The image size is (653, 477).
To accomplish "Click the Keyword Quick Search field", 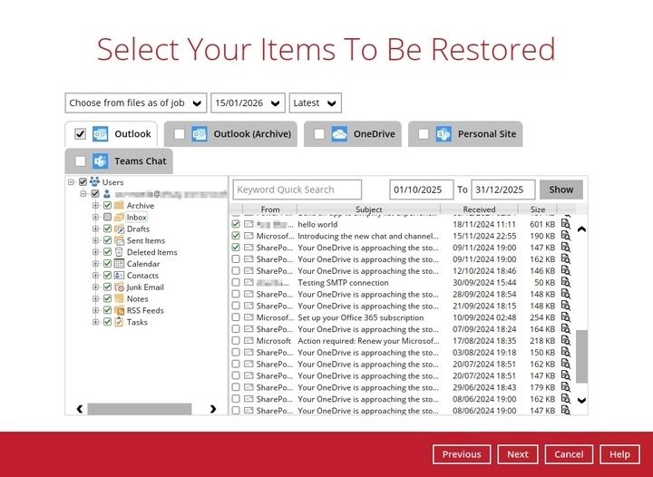I will coord(297,190).
